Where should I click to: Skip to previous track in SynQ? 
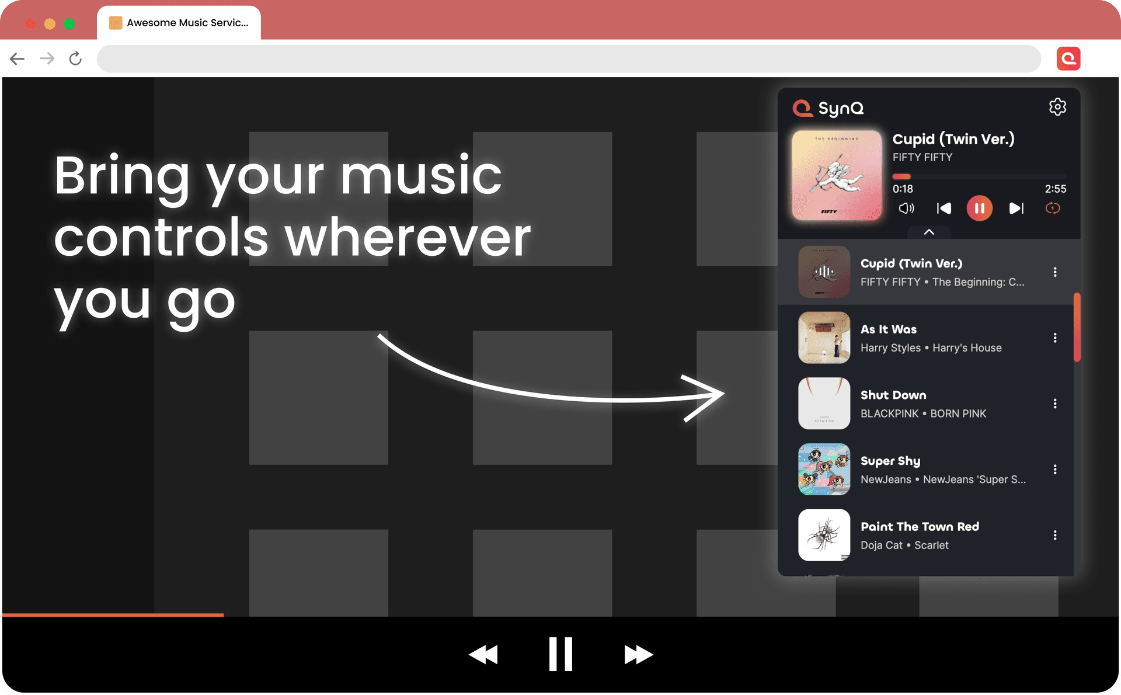[x=944, y=208]
